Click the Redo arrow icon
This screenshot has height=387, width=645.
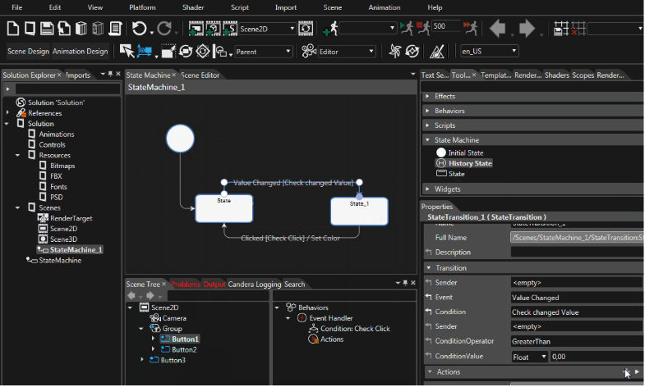click(164, 29)
